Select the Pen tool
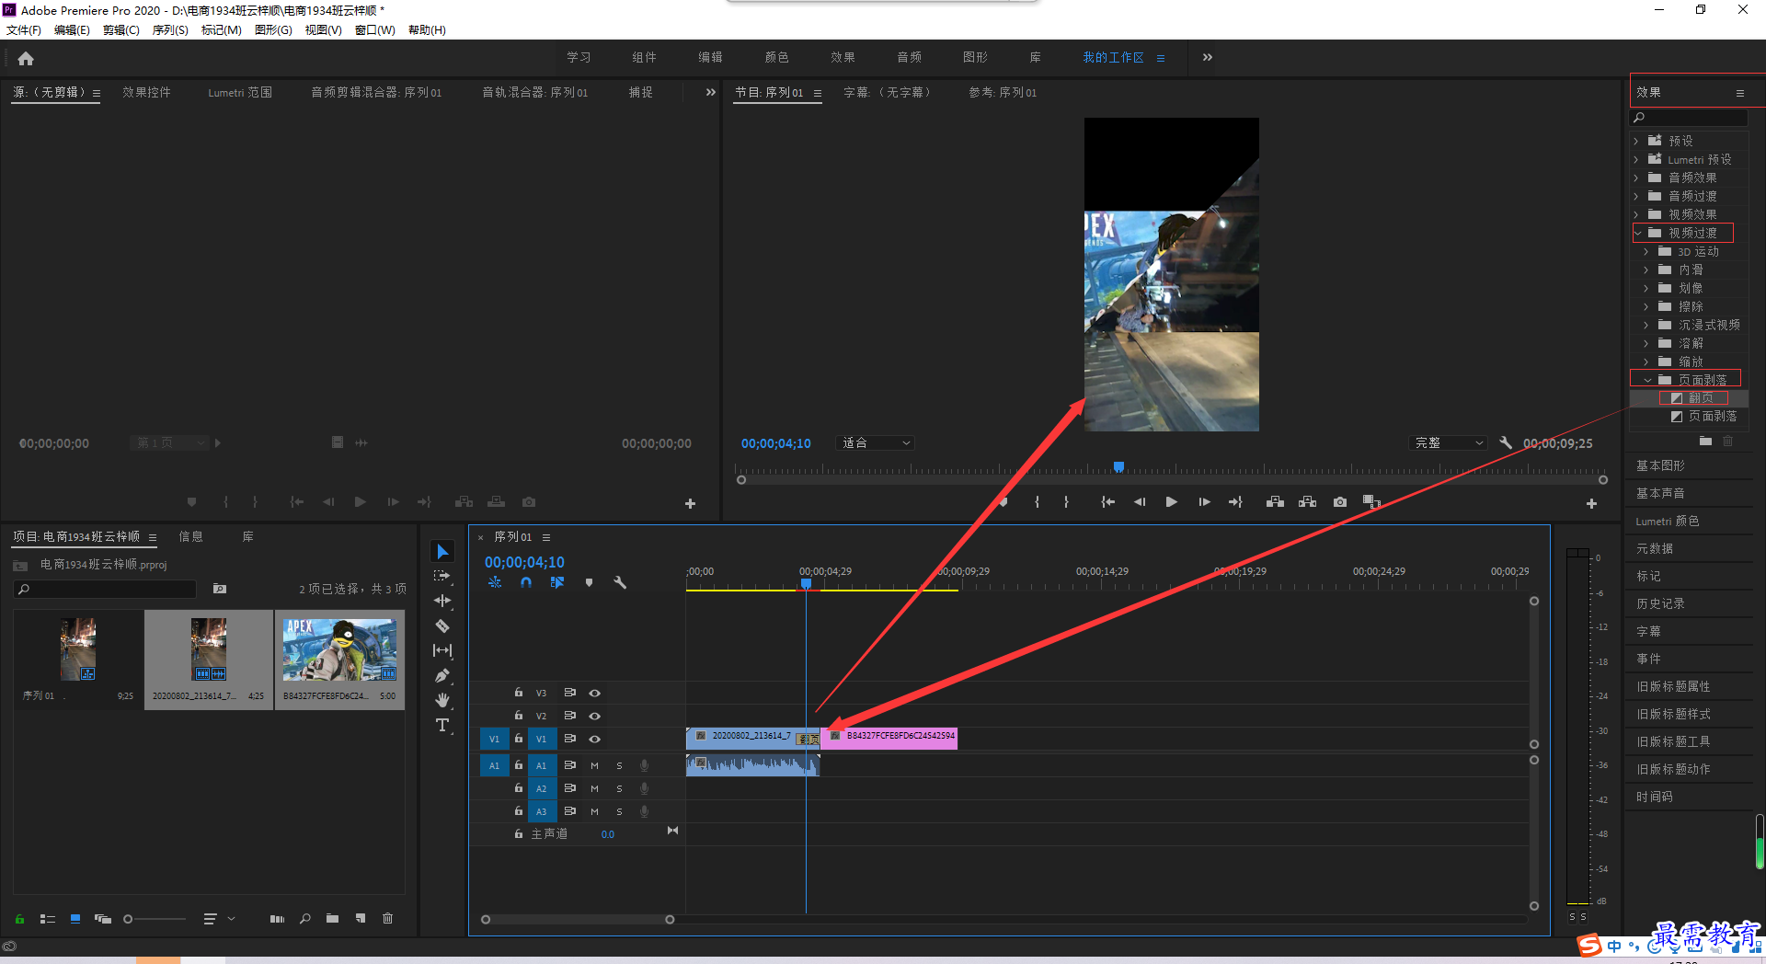Viewport: 1766px width, 964px height. pyautogui.click(x=442, y=675)
